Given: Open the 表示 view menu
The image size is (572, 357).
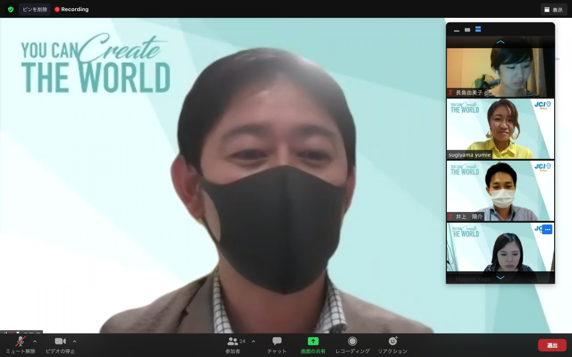Looking at the screenshot, I should click(553, 10).
